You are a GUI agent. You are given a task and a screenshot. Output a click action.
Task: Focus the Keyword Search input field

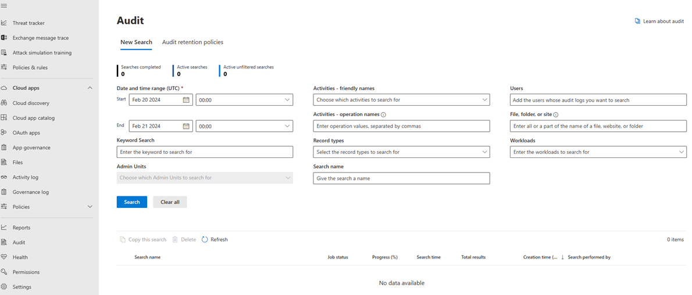205,152
